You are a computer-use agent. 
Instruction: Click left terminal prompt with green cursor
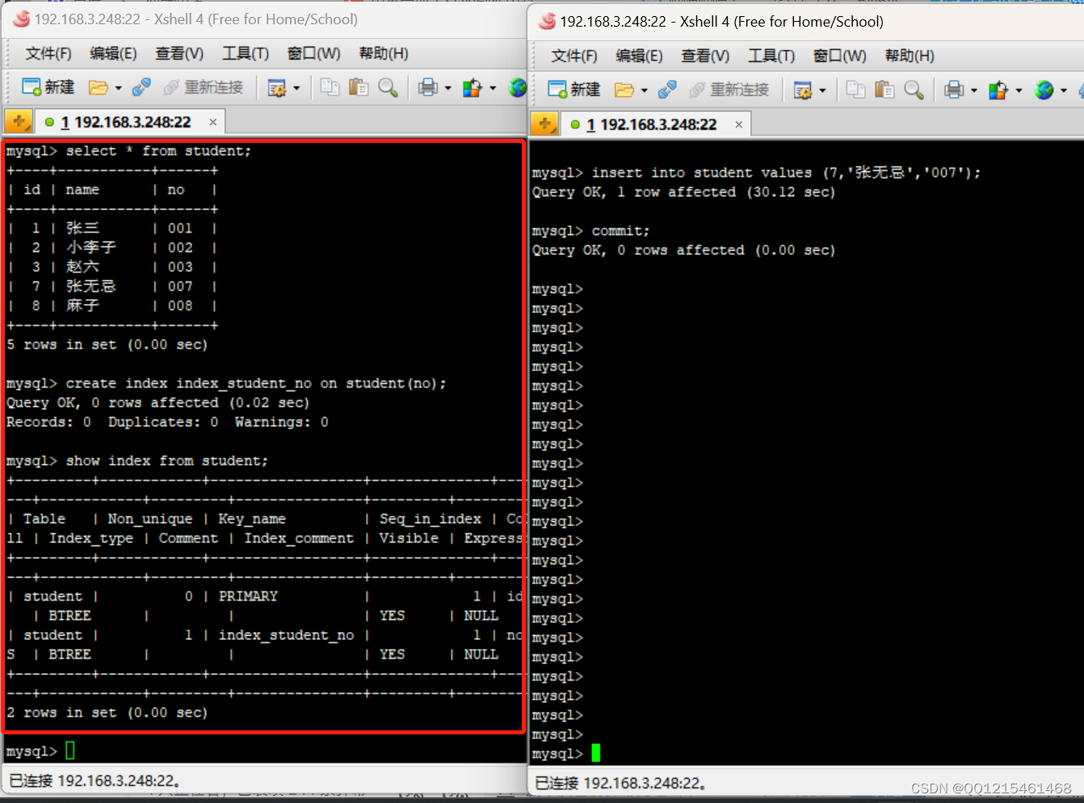click(x=40, y=751)
